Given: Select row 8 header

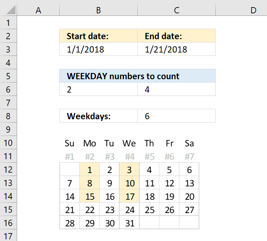Looking at the screenshot, I should (9, 116).
